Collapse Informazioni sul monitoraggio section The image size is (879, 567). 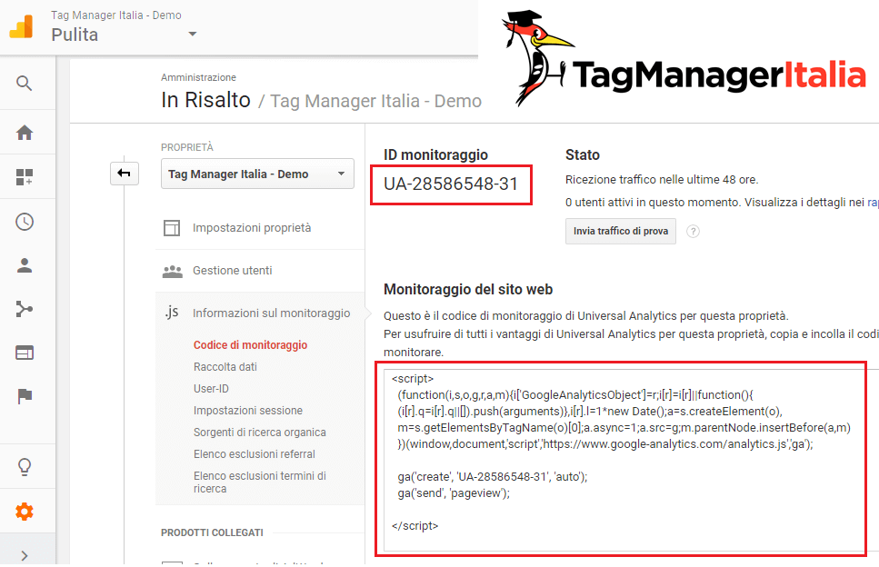click(271, 313)
